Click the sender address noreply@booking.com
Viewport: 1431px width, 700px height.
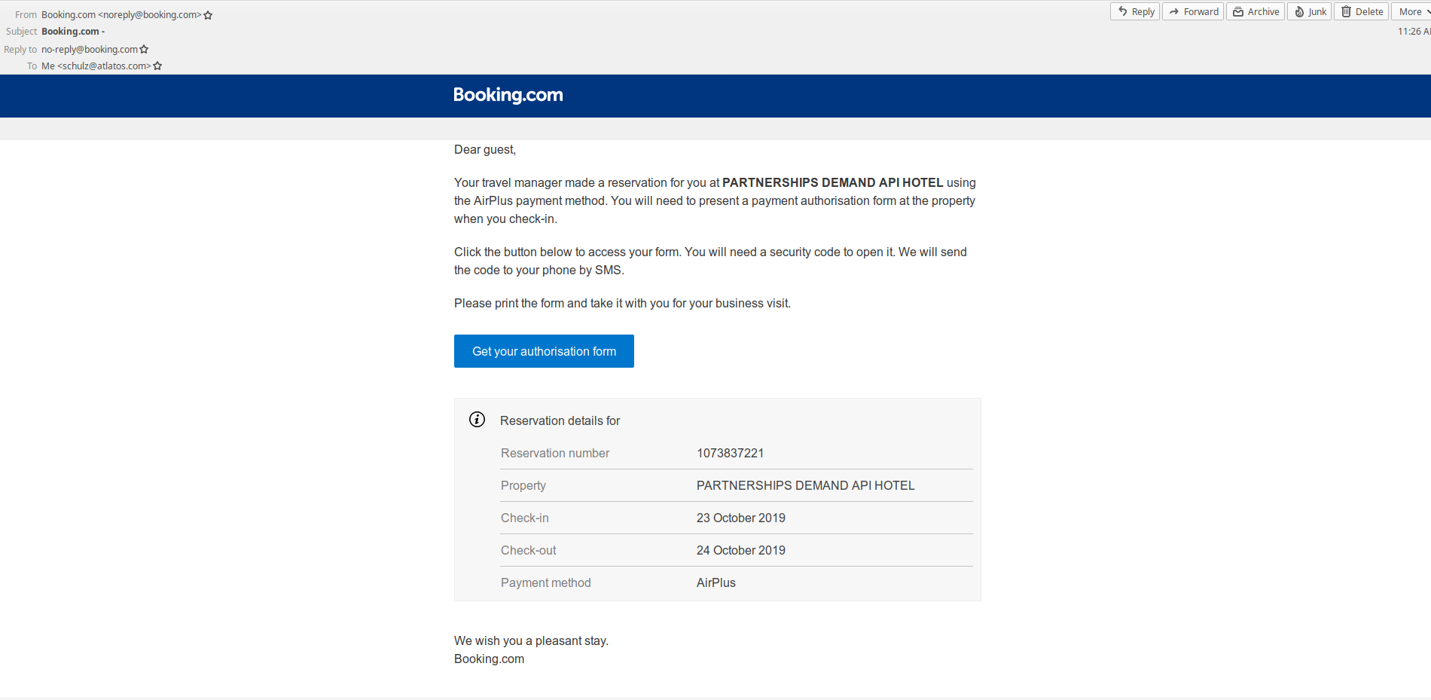click(x=121, y=15)
